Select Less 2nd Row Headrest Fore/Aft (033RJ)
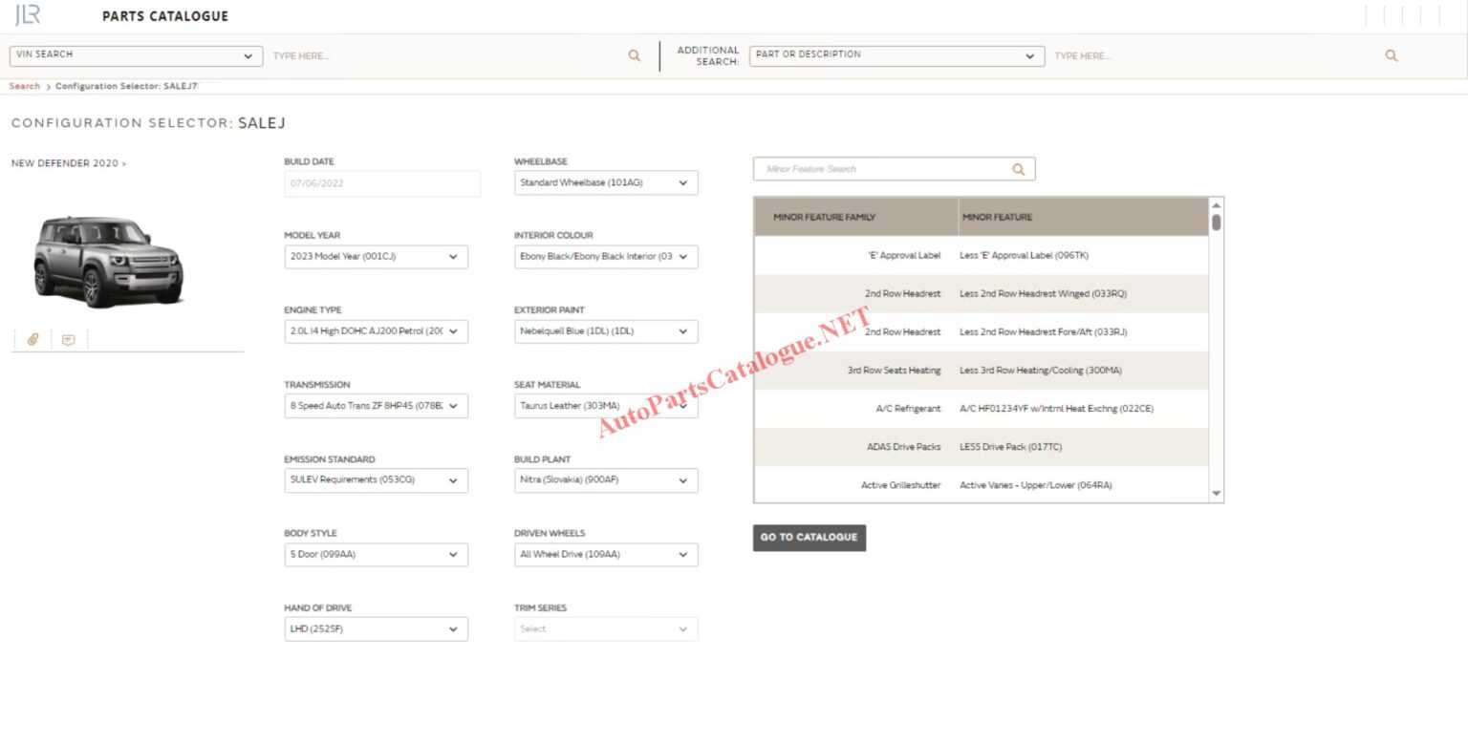This screenshot has height=745, width=1468. point(1044,332)
